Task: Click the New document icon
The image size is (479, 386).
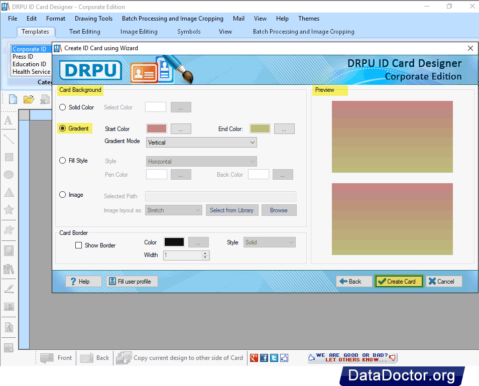Action: (13, 99)
